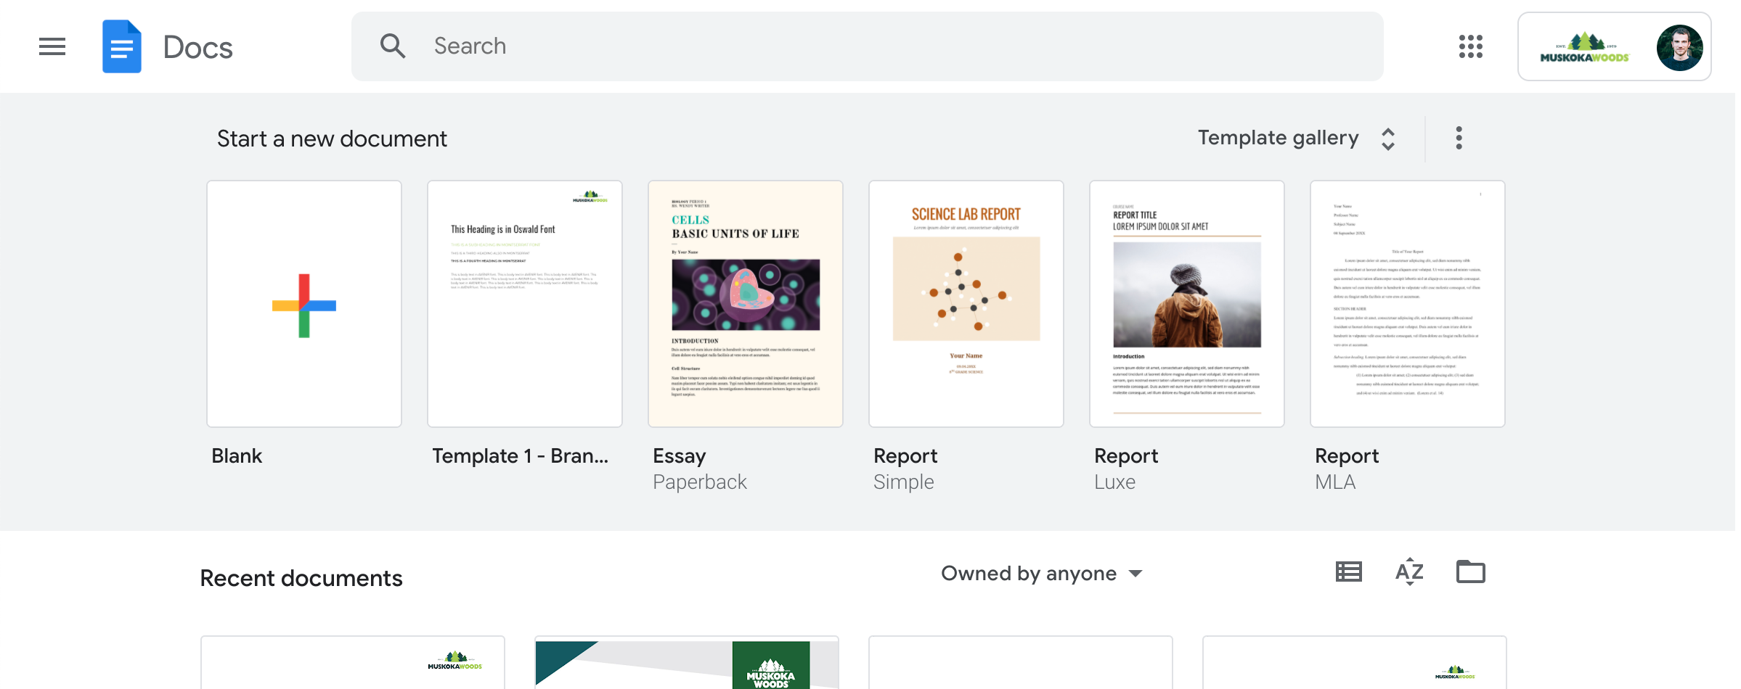Select the Report MLA template
This screenshot has width=1741, height=689.
[x=1408, y=305]
